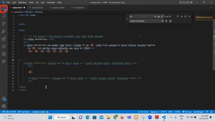The height and width of the screenshot is (121, 215).
Task: Open the 40 Spell issues indicator
Action: point(199,112)
